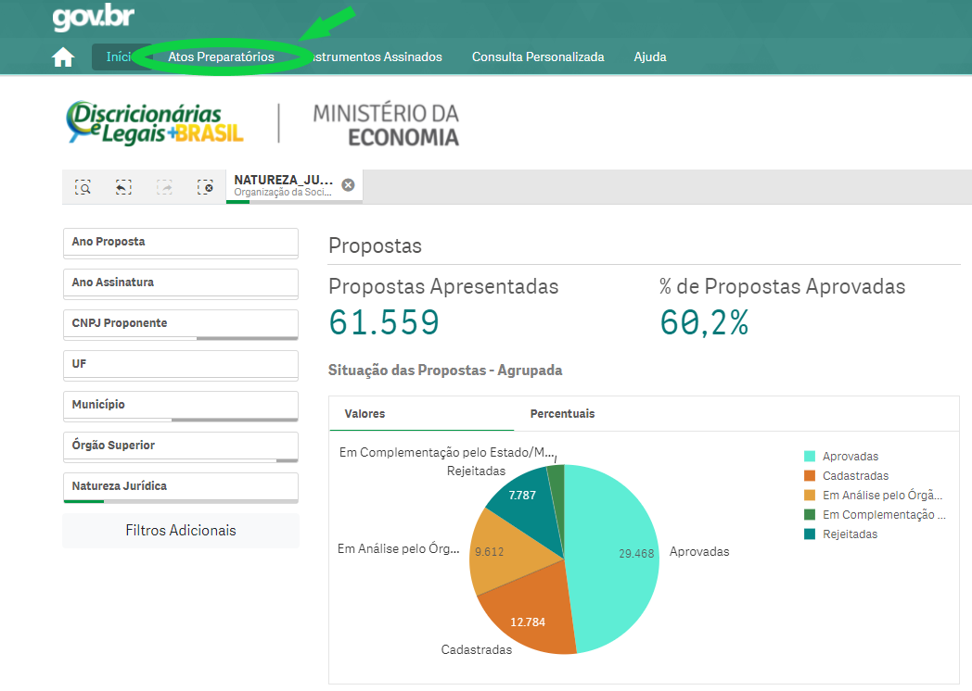Viewport: 972px width, 691px height.
Task: Click the Aprovadas legend color swatch
Action: click(810, 457)
